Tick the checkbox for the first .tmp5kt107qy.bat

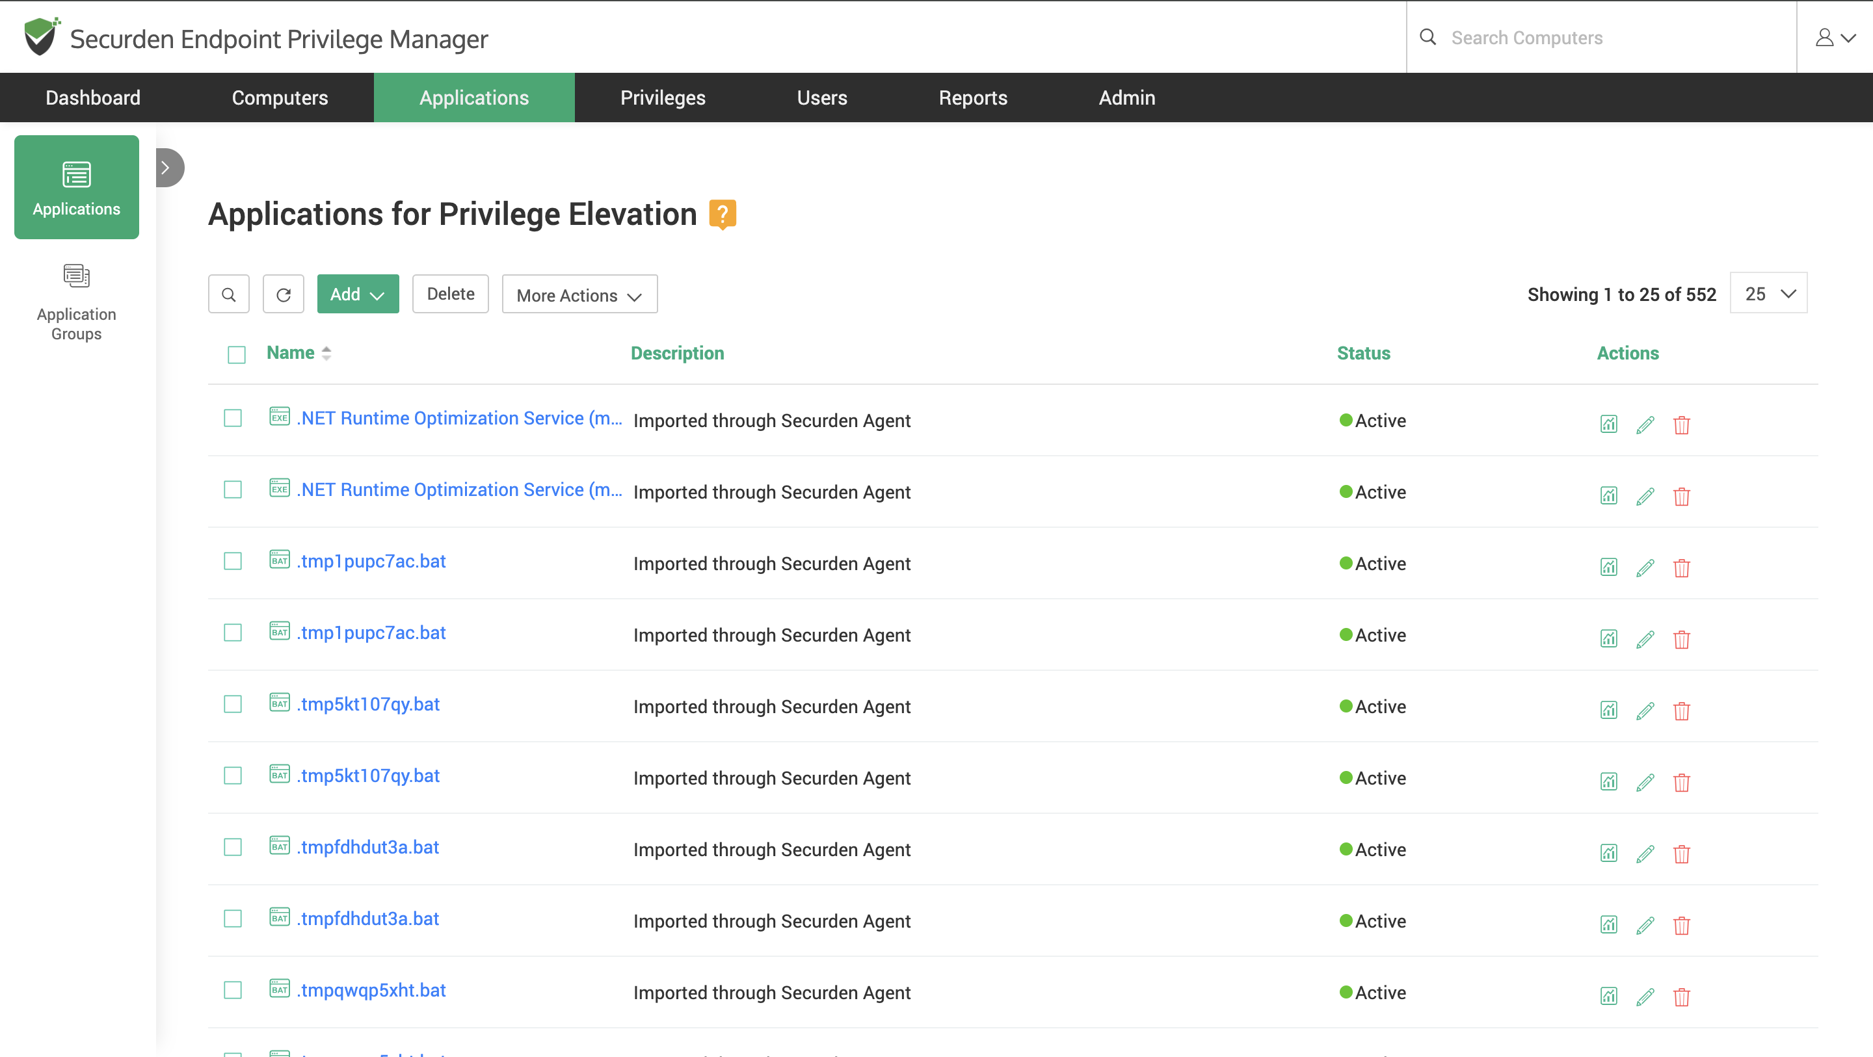coord(233,705)
